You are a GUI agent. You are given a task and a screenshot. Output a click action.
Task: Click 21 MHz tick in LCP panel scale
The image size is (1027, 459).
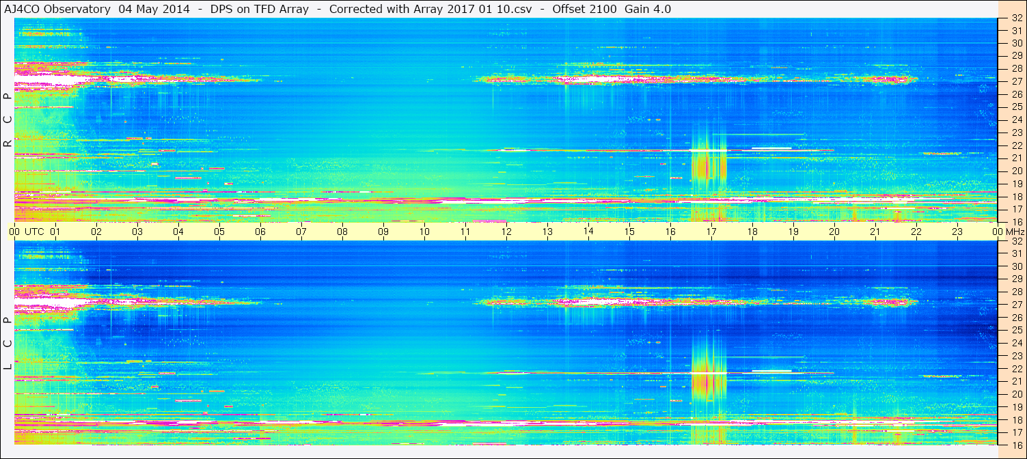click(1016, 381)
